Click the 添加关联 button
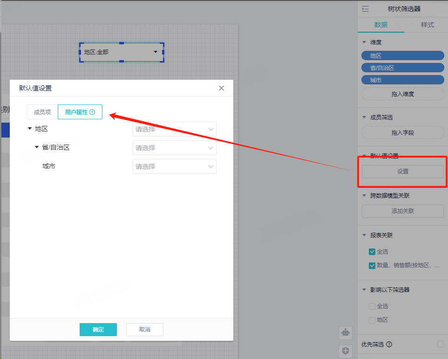 402,211
